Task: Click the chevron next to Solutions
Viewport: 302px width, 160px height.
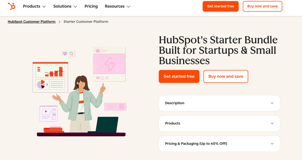Action: tap(75, 6)
